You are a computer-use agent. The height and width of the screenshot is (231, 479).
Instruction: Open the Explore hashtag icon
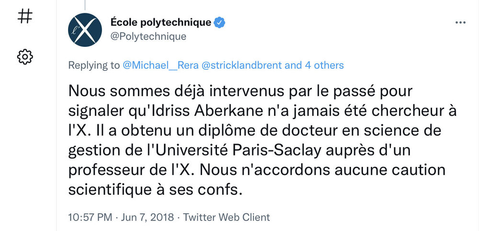pyautogui.click(x=25, y=17)
